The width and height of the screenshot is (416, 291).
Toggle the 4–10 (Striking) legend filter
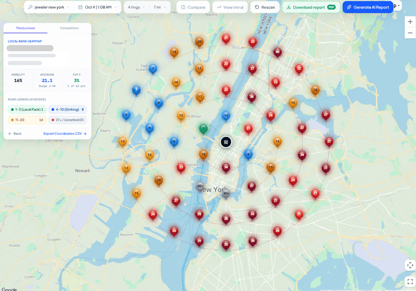67,109
